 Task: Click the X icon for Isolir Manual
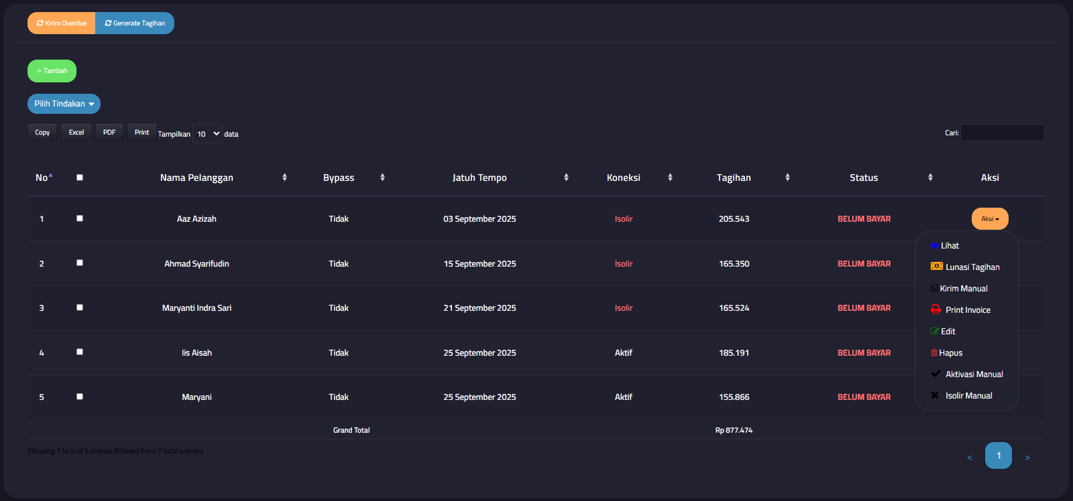935,395
